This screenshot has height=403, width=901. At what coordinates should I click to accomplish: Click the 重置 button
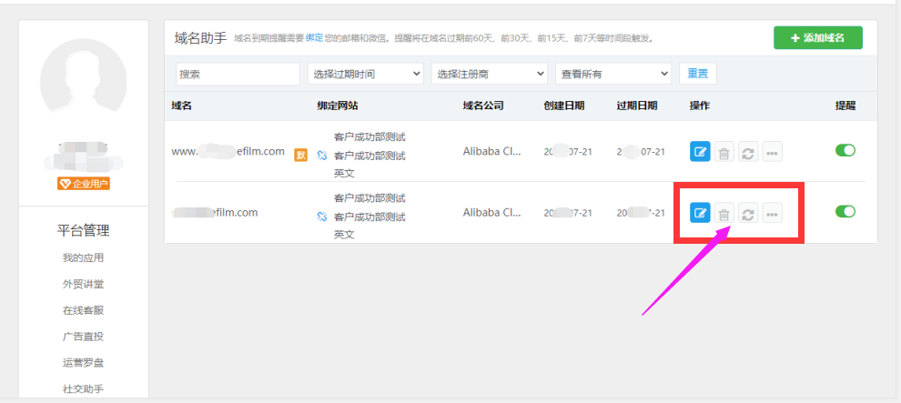tap(698, 74)
